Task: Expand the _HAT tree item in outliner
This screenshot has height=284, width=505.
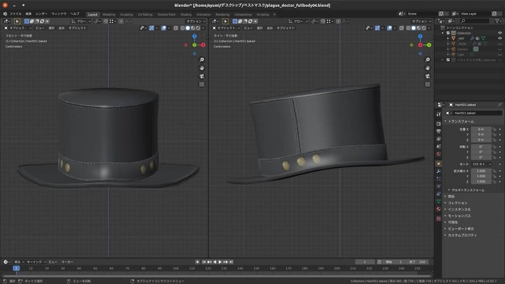Action: (448, 38)
